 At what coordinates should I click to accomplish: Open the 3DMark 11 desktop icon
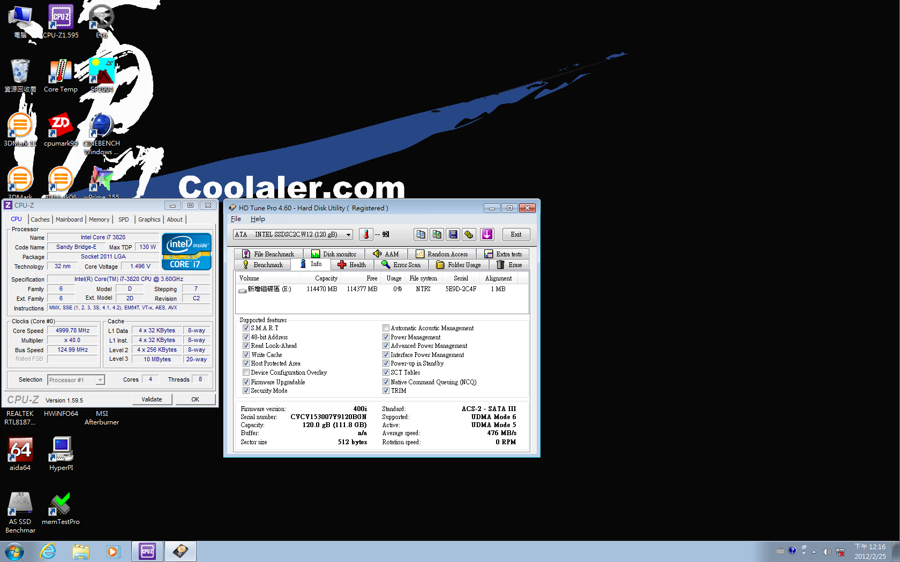point(20,130)
